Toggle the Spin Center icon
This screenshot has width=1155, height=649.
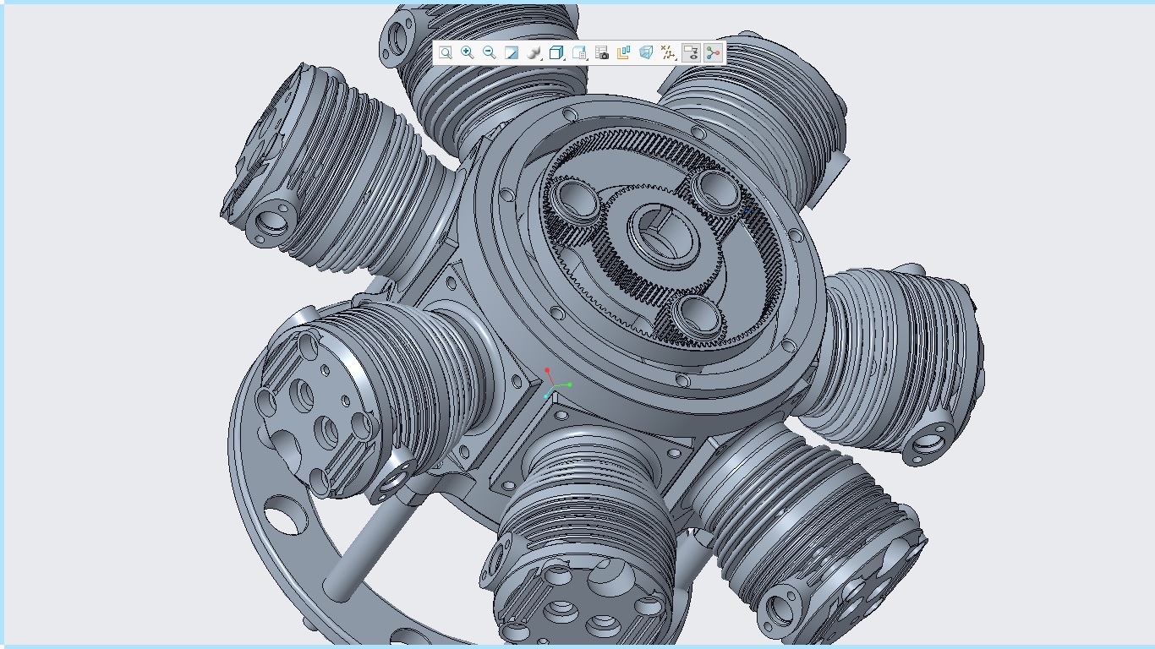coord(713,53)
